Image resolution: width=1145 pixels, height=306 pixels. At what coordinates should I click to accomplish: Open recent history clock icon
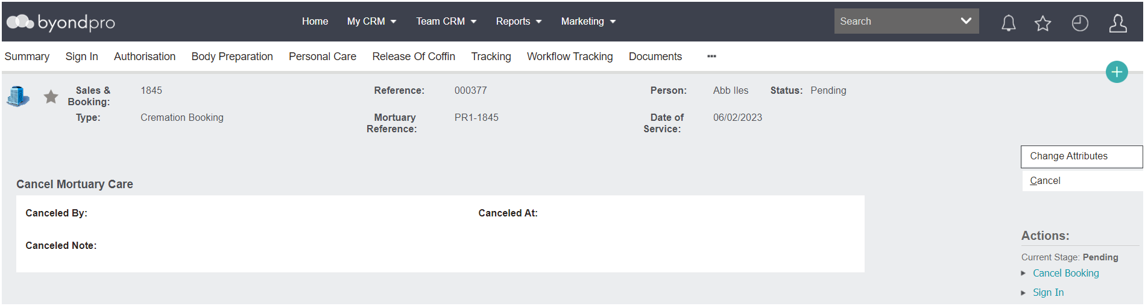1080,23
